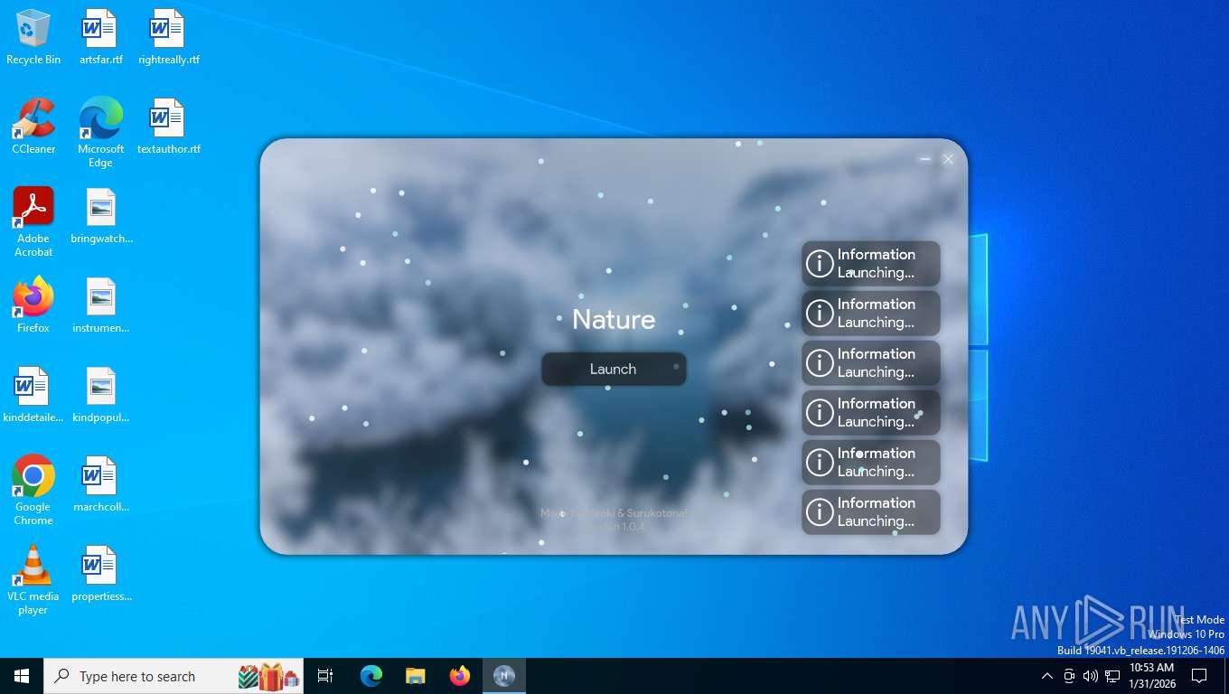1229x694 pixels.
Task: Minimize the Nature launcher window
Action: [x=924, y=159]
